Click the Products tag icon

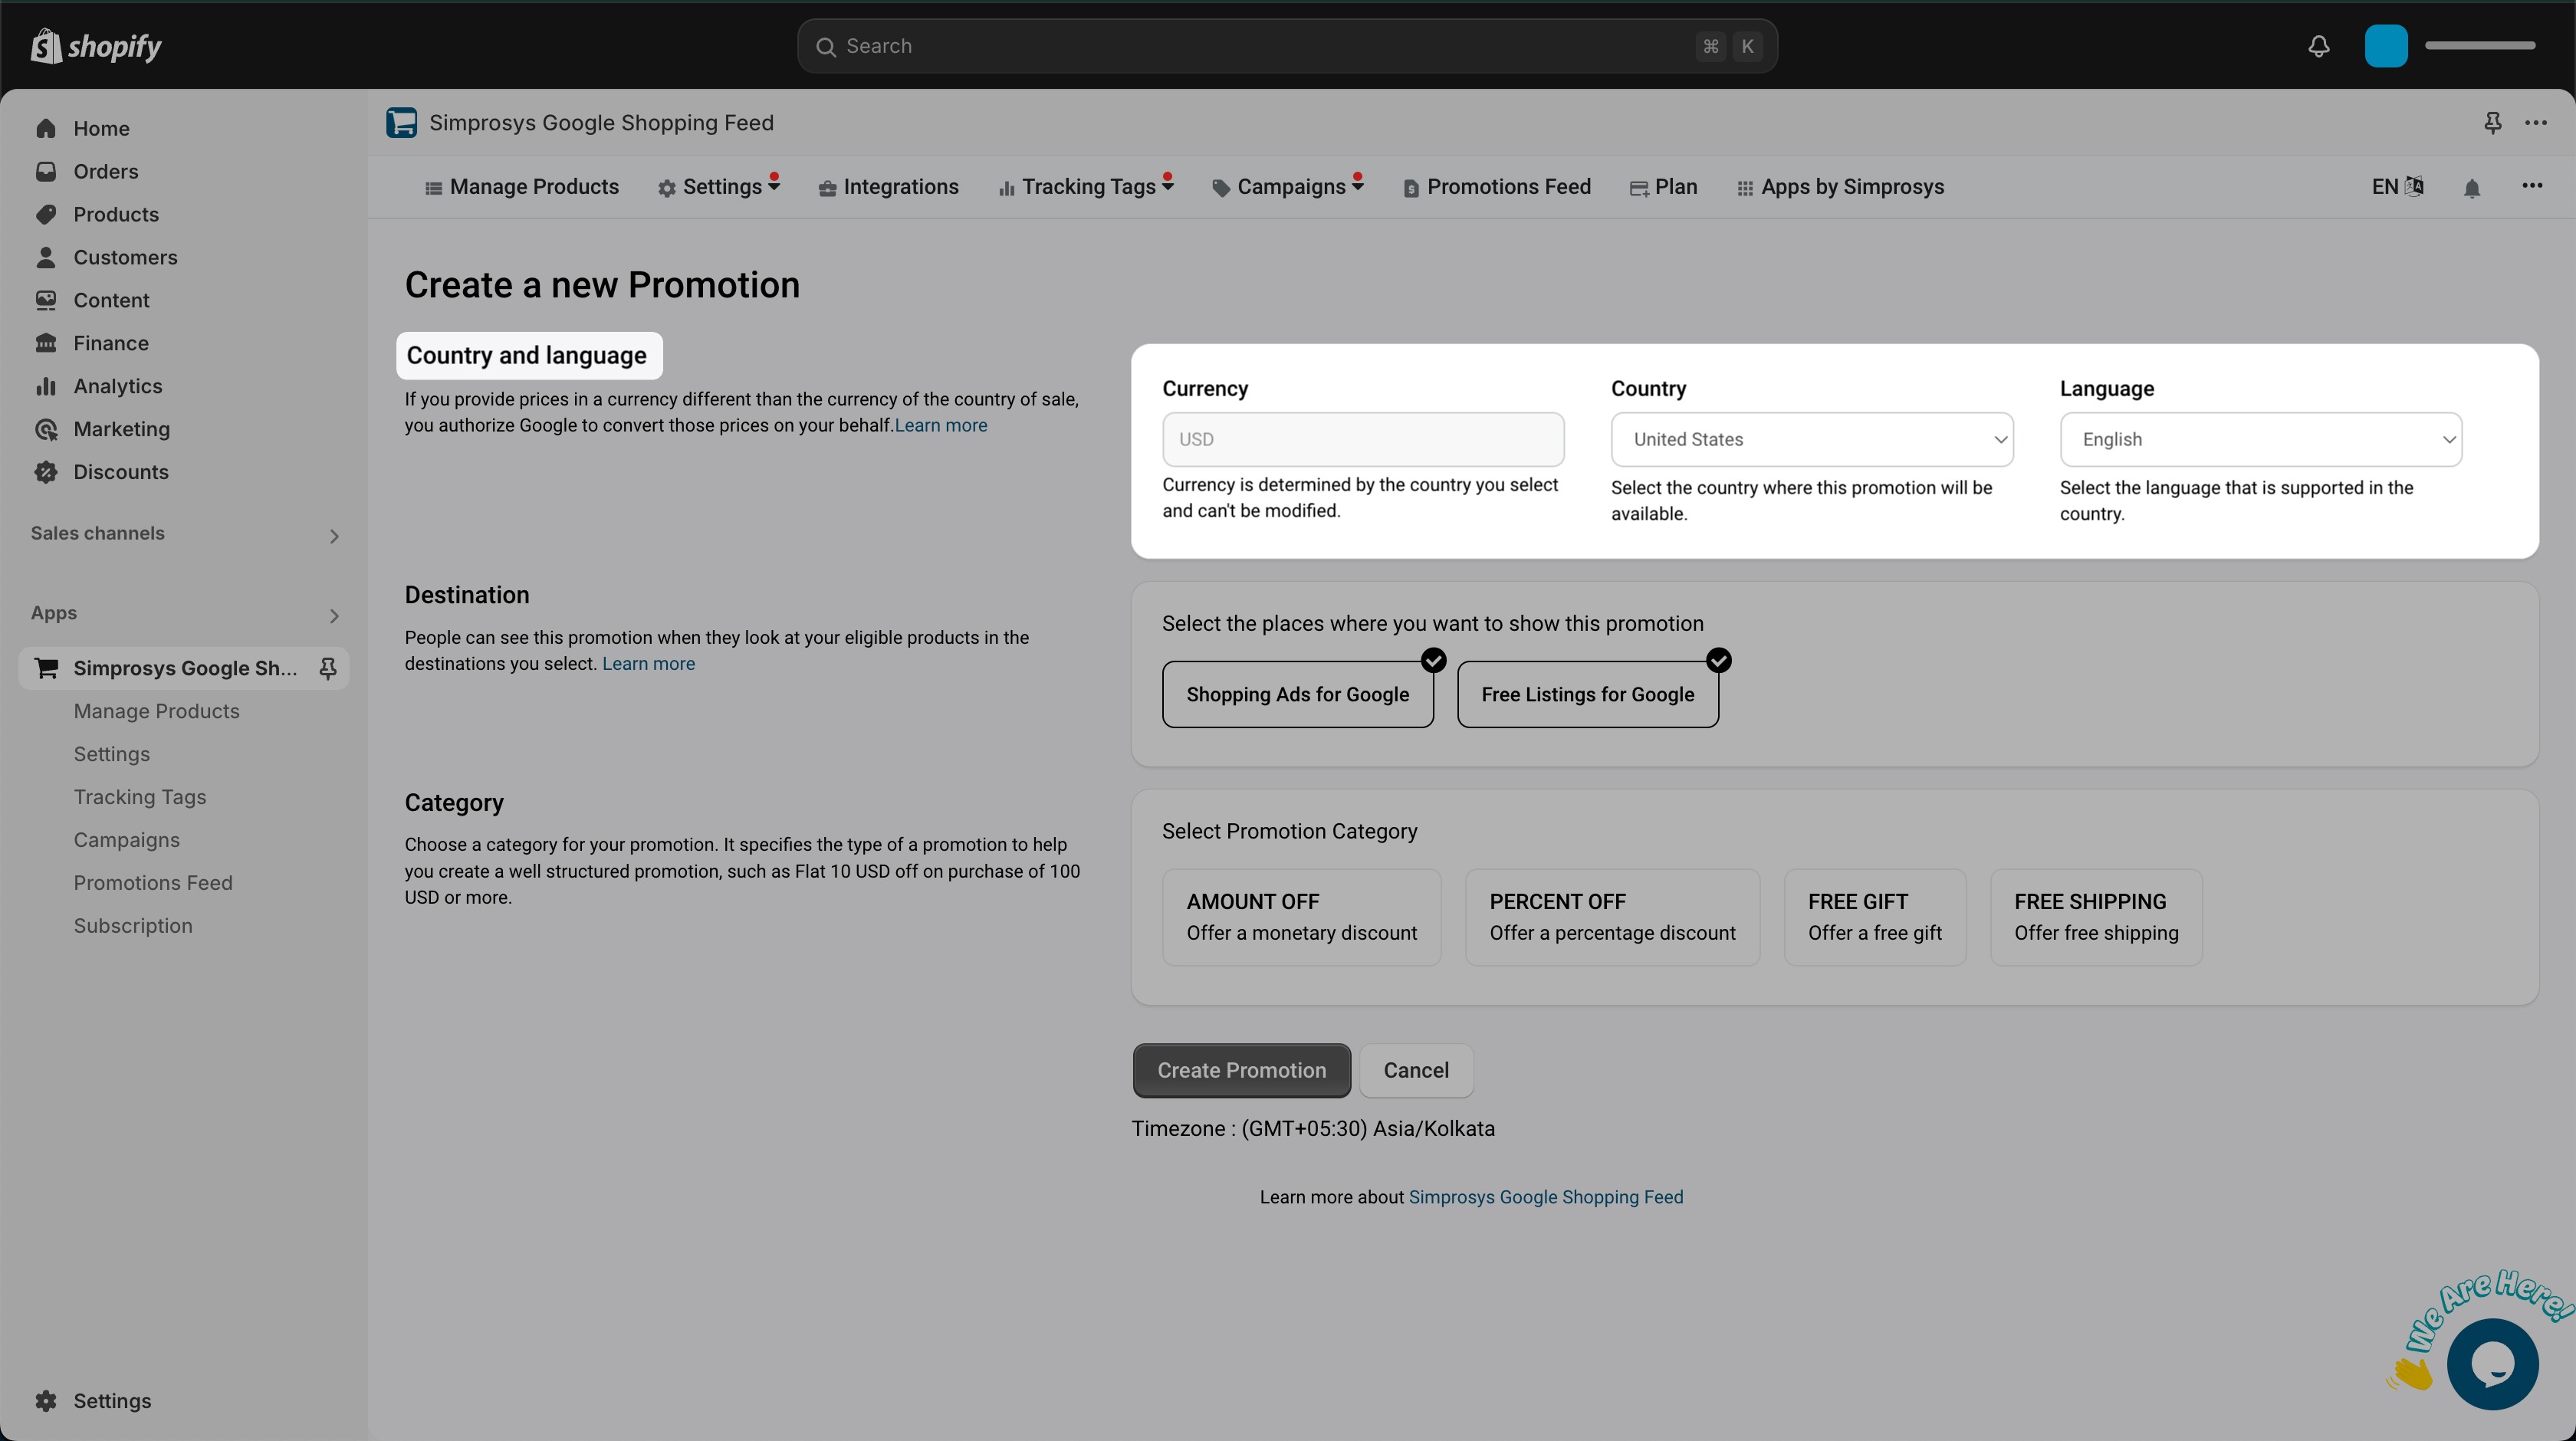point(46,215)
